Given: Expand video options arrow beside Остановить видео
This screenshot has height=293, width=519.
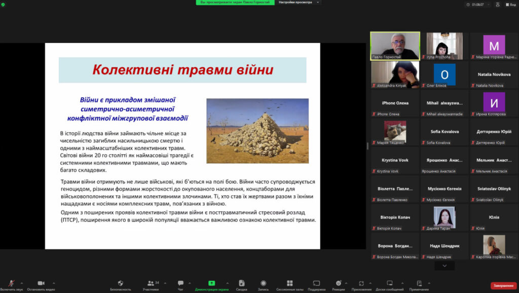Looking at the screenshot, I should 54,283.
